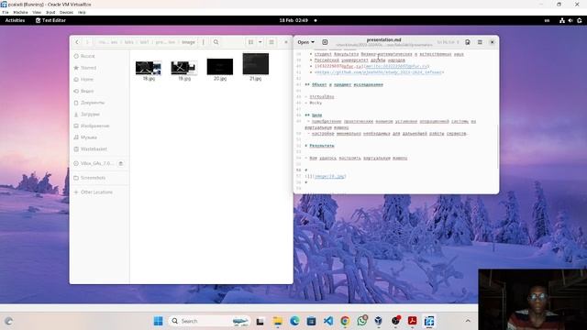Viewport: 587px width, 330px height.
Task: Create new document in Text Editor
Action: [x=325, y=42]
